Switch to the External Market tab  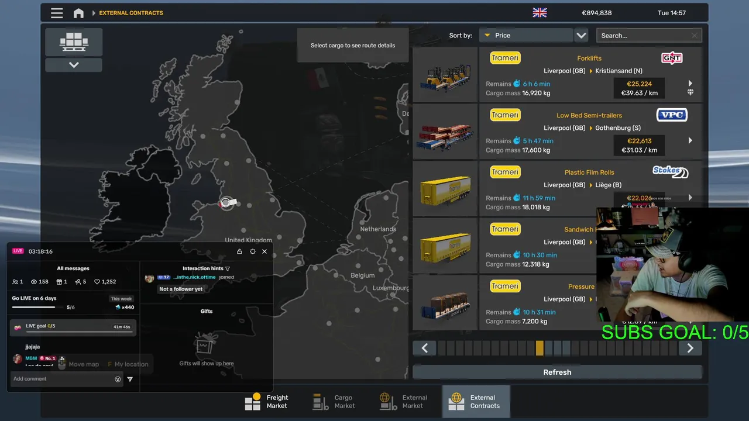pyautogui.click(x=403, y=402)
